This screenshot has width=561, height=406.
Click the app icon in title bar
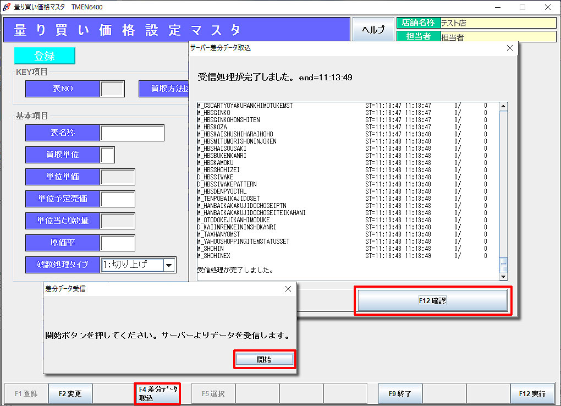click(x=7, y=7)
